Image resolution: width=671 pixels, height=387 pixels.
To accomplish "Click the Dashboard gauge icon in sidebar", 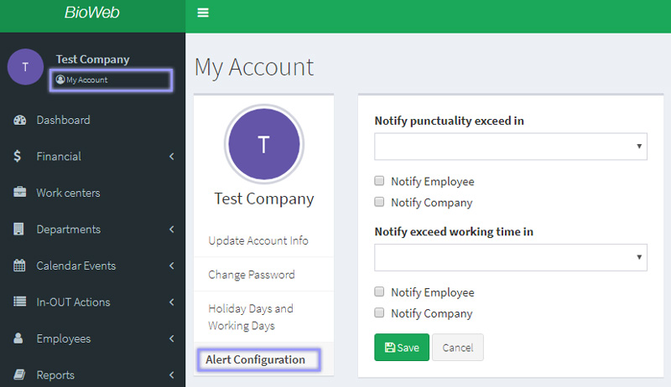I will pyautogui.click(x=20, y=120).
